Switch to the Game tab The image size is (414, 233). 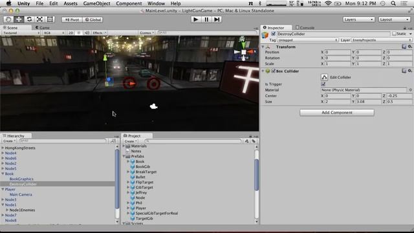[42, 27]
